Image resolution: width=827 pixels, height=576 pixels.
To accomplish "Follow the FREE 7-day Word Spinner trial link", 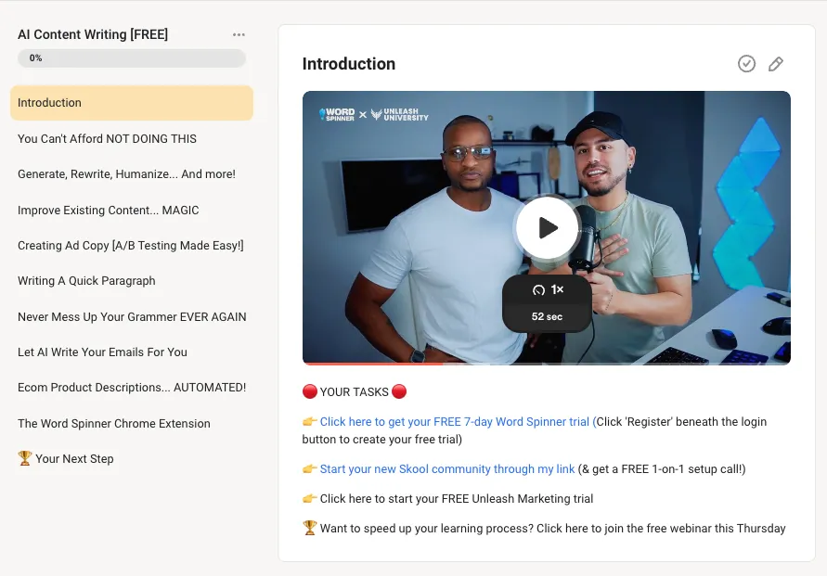I will [x=458, y=422].
